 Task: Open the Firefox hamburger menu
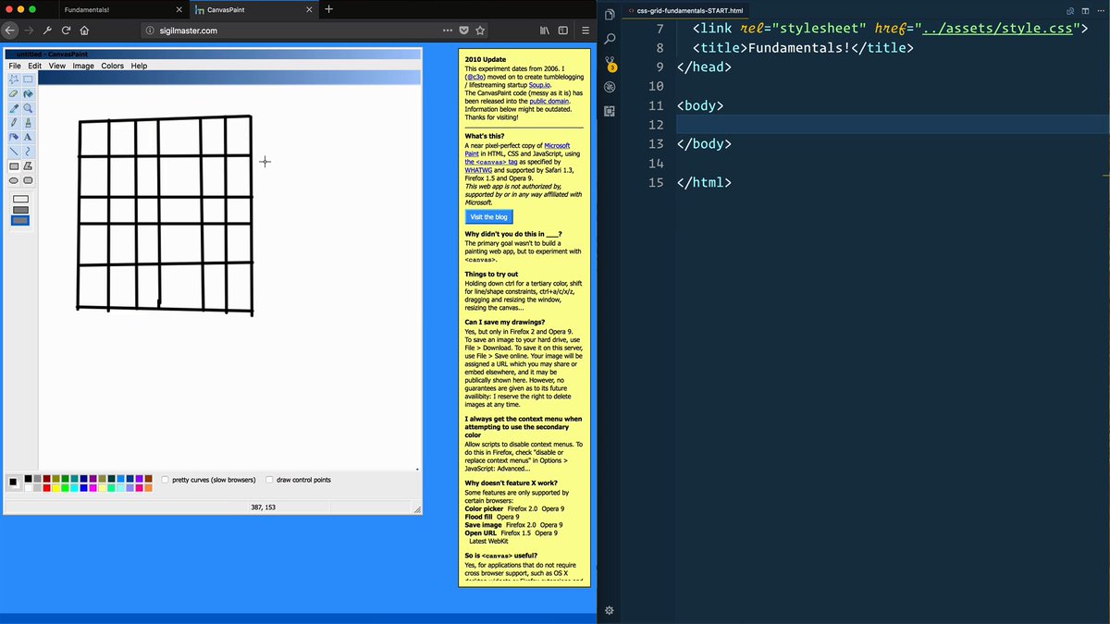coord(586,31)
